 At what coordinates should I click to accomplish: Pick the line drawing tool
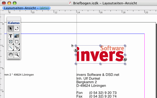(11, 48)
